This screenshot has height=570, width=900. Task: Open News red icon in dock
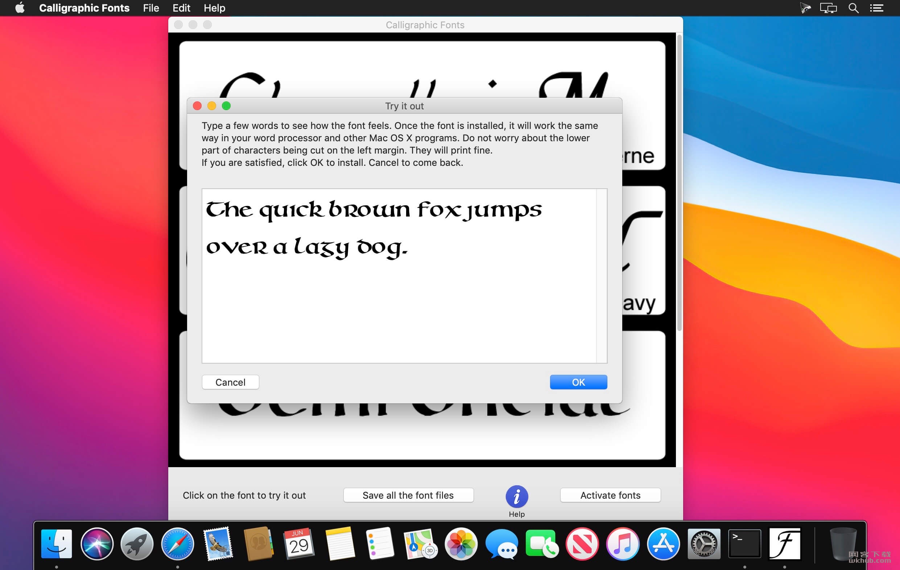coord(582,544)
